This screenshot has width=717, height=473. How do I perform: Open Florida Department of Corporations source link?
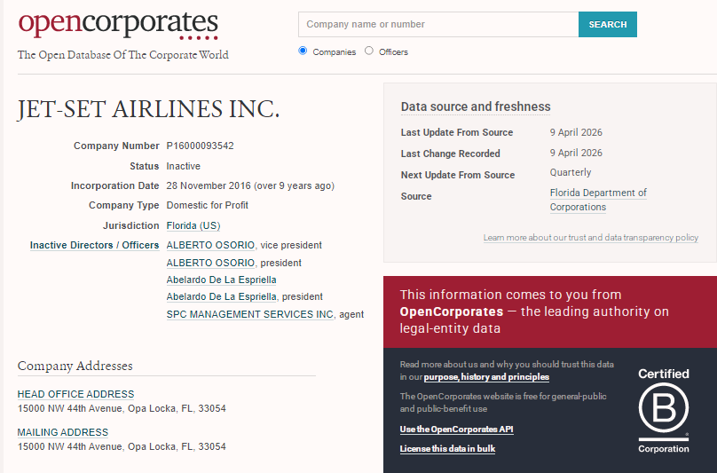click(598, 200)
